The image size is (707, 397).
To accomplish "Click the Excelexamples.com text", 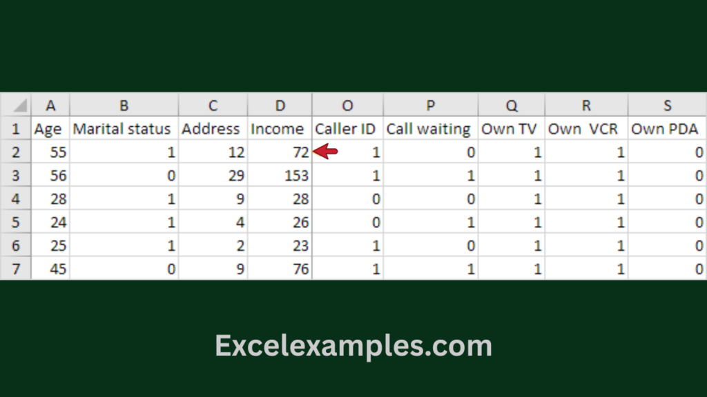I will [x=353, y=345].
